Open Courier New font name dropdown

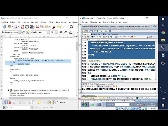point(48,32)
